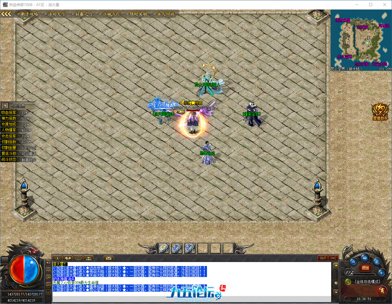Collapse the 收起信息 stats panel arrow
The width and height of the screenshot is (392, 304).
(5, 106)
